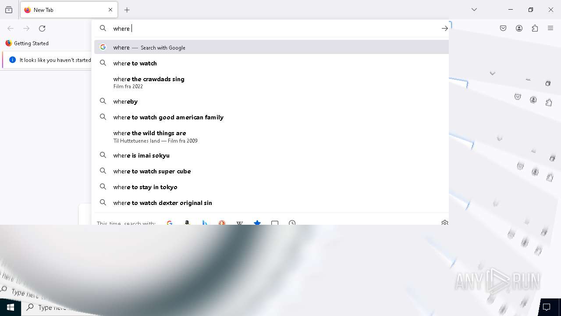Screen dimensions: 561x316
Task: Reload the current page
Action: [x=42, y=29]
